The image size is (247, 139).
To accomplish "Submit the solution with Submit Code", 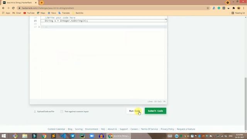I will pyautogui.click(x=156, y=111).
